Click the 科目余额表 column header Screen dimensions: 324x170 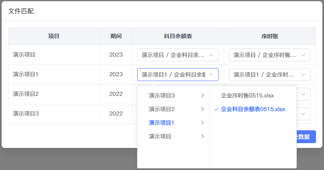click(178, 36)
